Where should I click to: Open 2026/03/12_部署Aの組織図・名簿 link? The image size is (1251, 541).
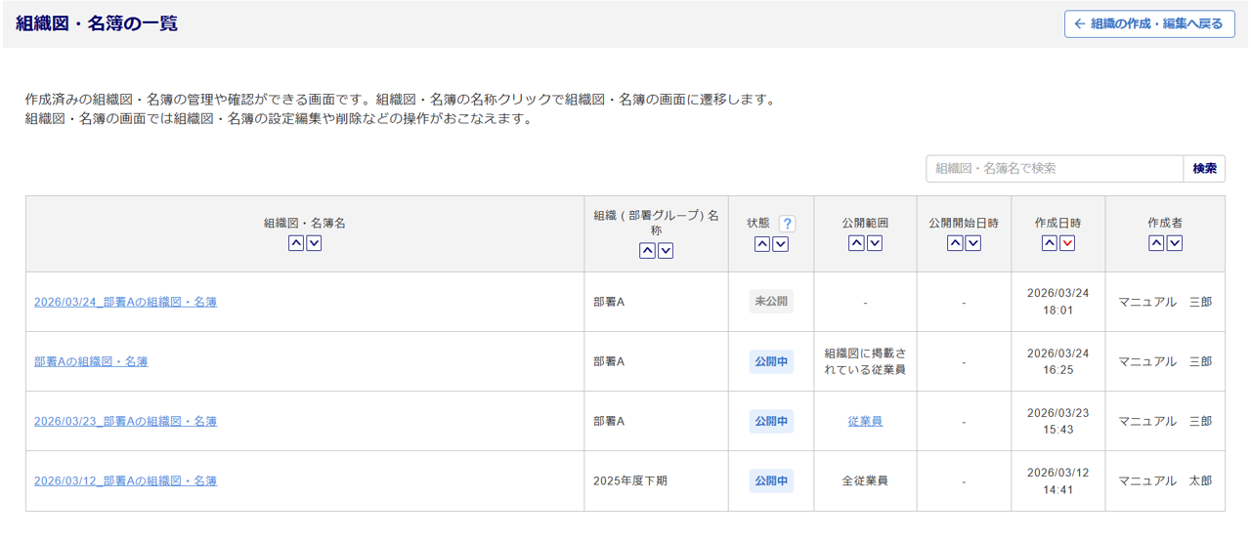point(125,480)
